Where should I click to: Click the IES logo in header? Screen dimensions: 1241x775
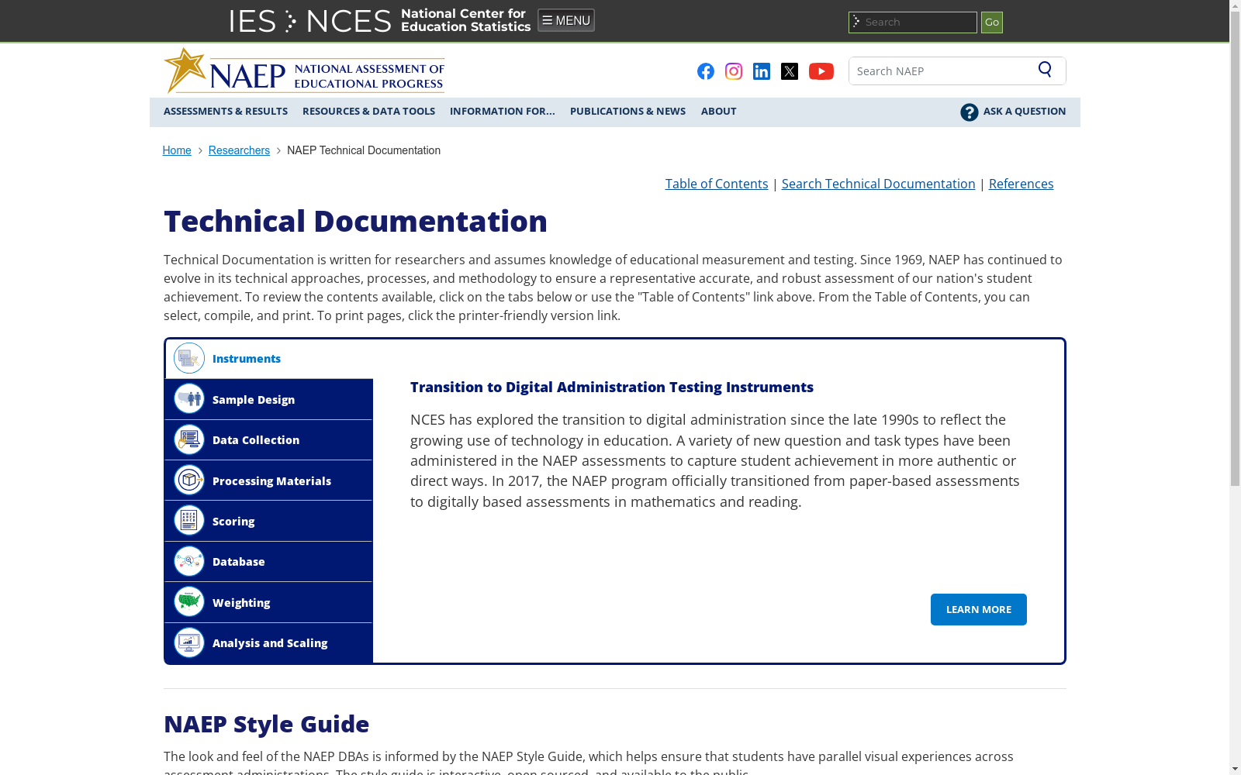tap(252, 21)
